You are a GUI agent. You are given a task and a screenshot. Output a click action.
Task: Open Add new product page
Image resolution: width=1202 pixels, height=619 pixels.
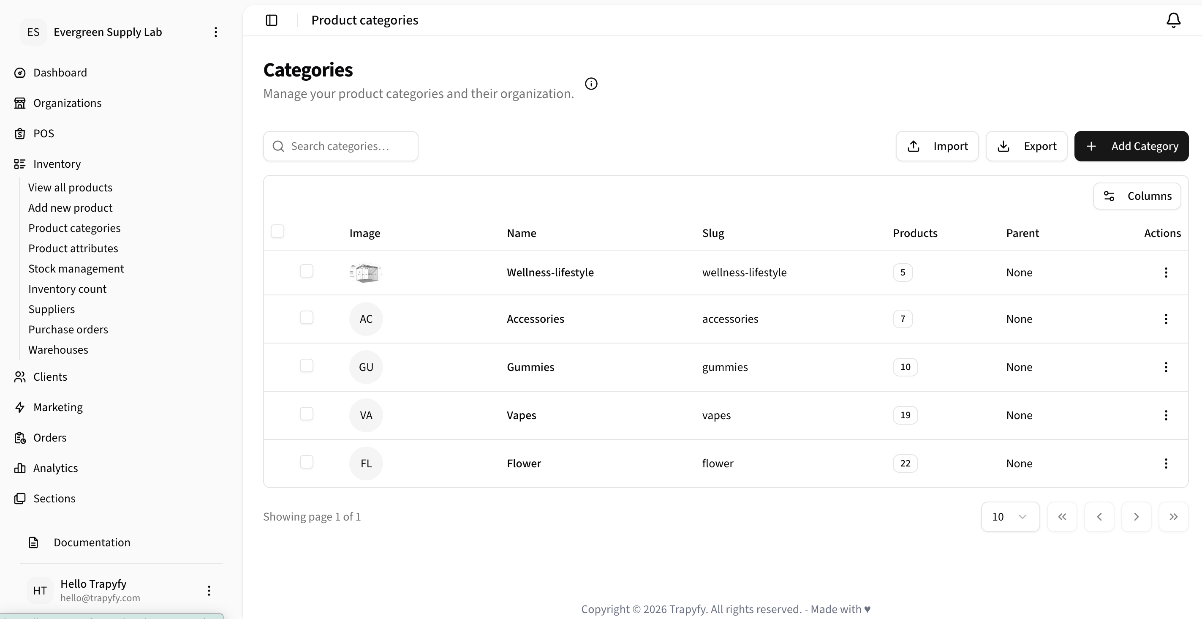coord(71,208)
